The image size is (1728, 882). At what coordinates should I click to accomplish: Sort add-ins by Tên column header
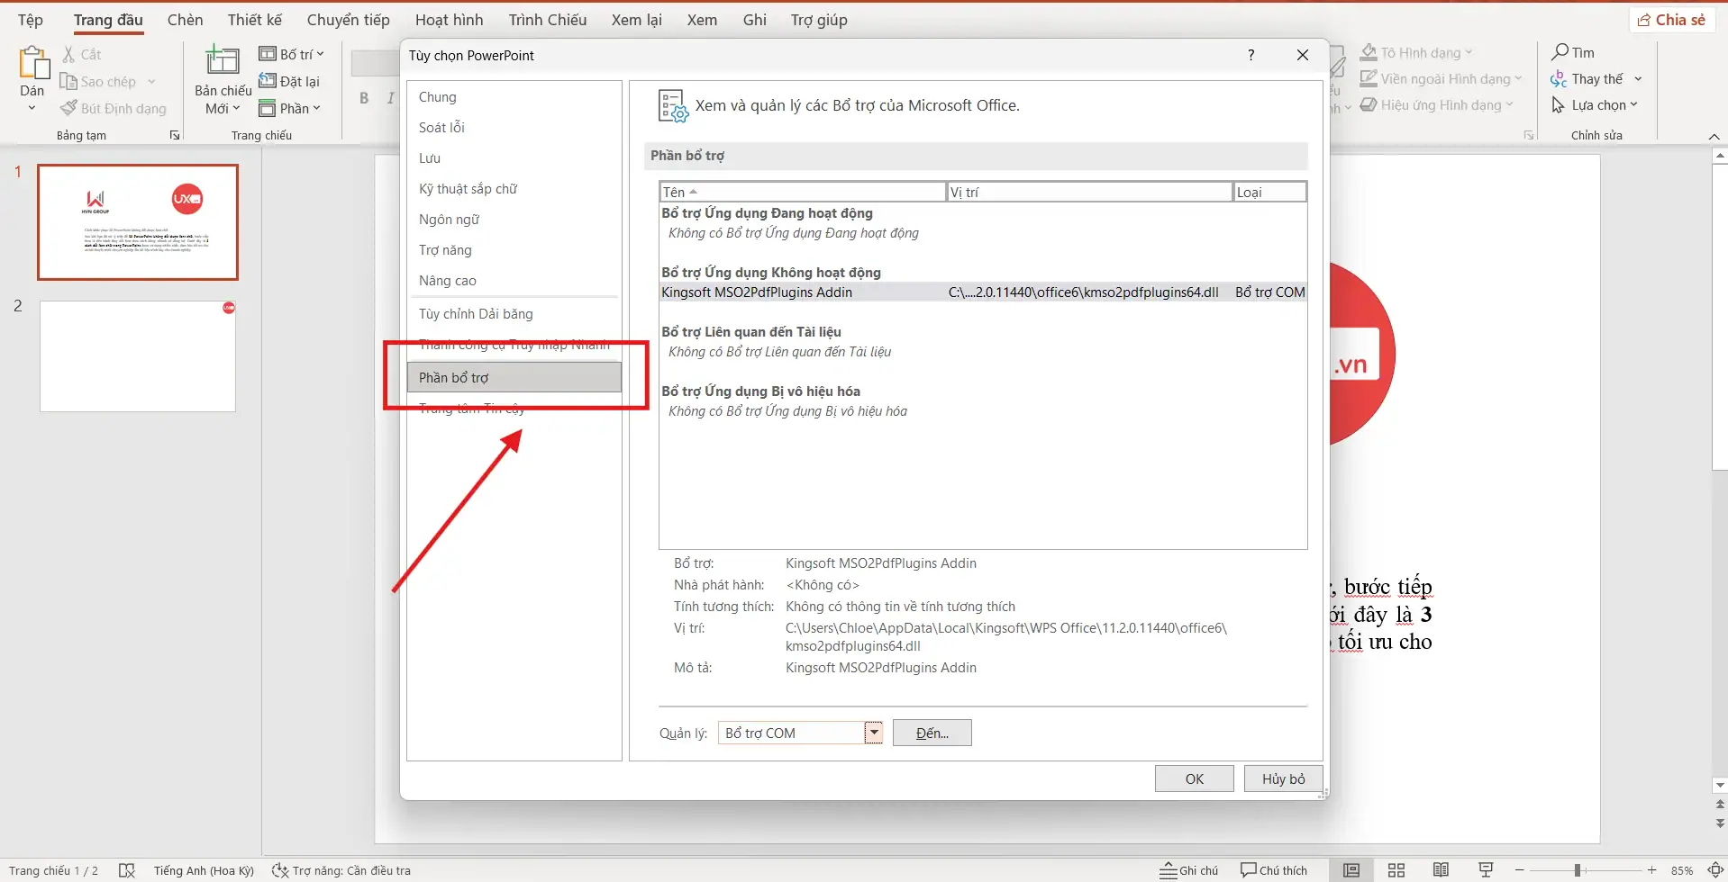802,192
